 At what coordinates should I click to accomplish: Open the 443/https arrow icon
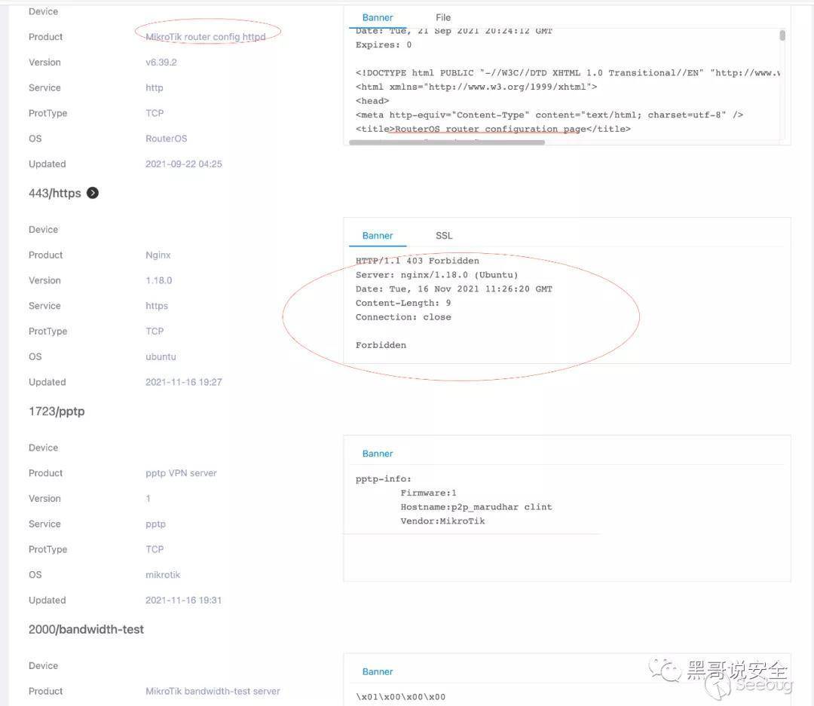click(x=93, y=193)
